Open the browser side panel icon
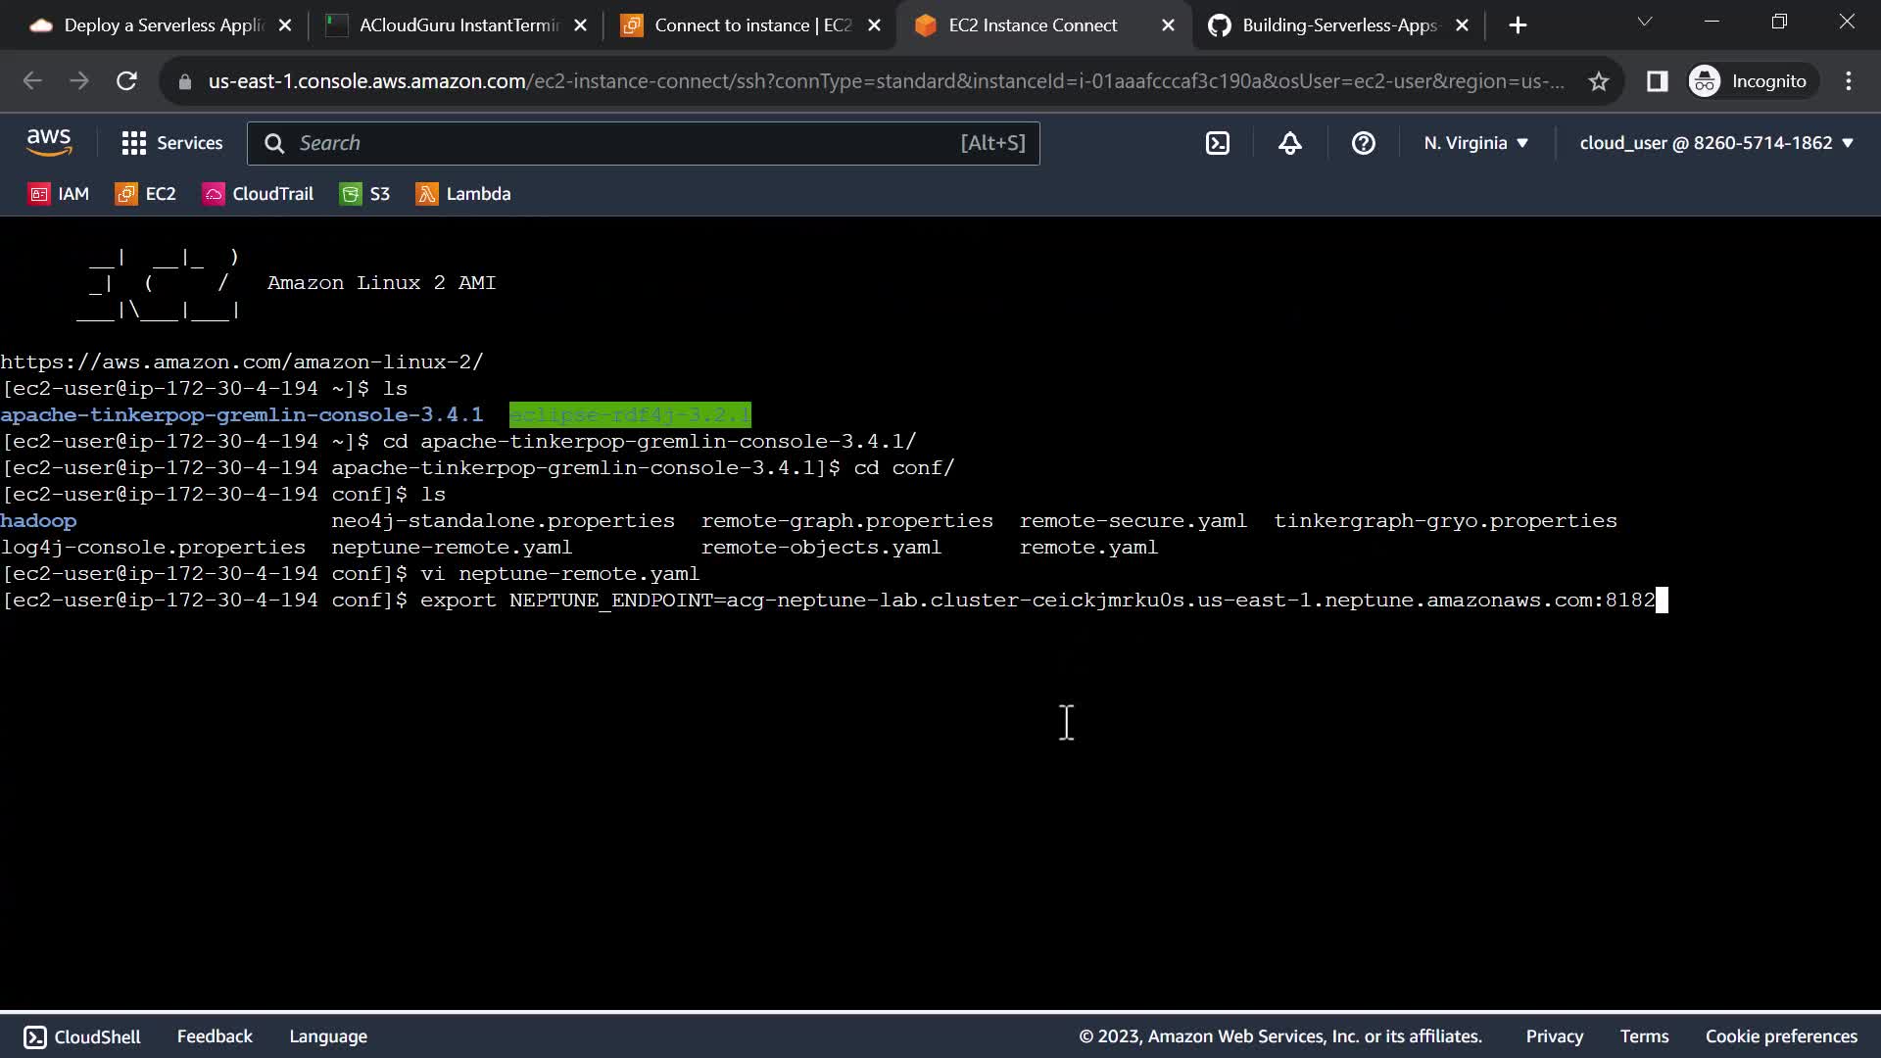This screenshot has width=1881, height=1058. pos(1657,81)
